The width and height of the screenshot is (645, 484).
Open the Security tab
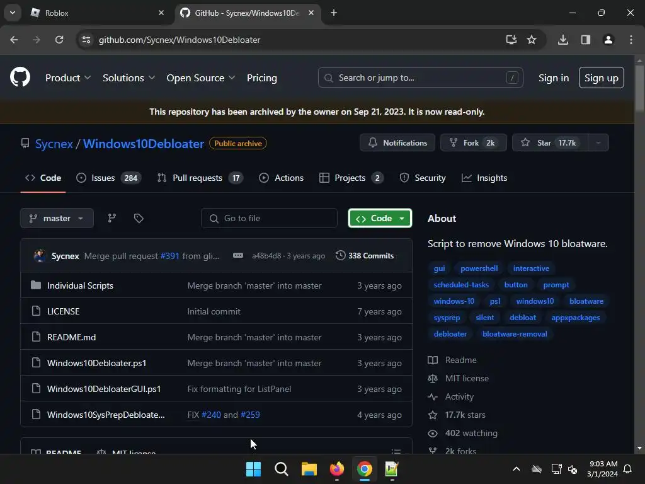tap(423, 178)
